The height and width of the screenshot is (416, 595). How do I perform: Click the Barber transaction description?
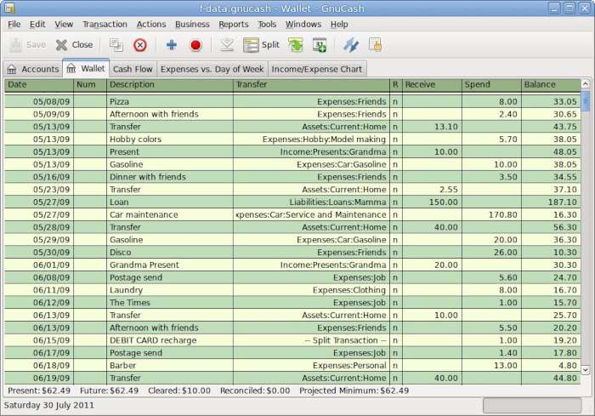(170, 365)
